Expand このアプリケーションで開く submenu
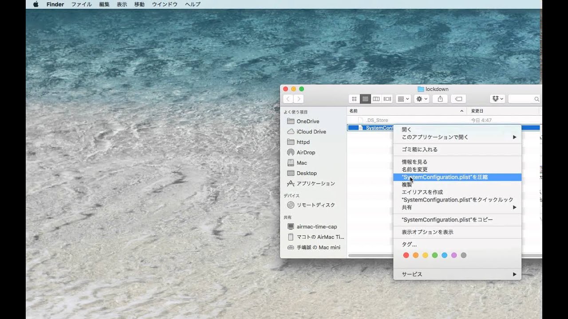The height and width of the screenshot is (319, 568). tap(457, 137)
